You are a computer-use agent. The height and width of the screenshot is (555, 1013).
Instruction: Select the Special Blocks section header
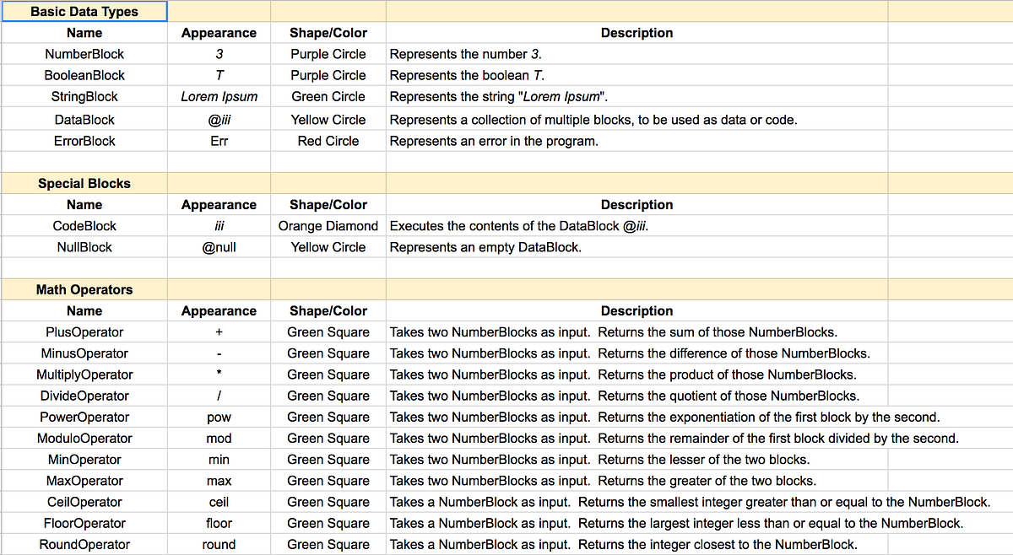coord(84,183)
